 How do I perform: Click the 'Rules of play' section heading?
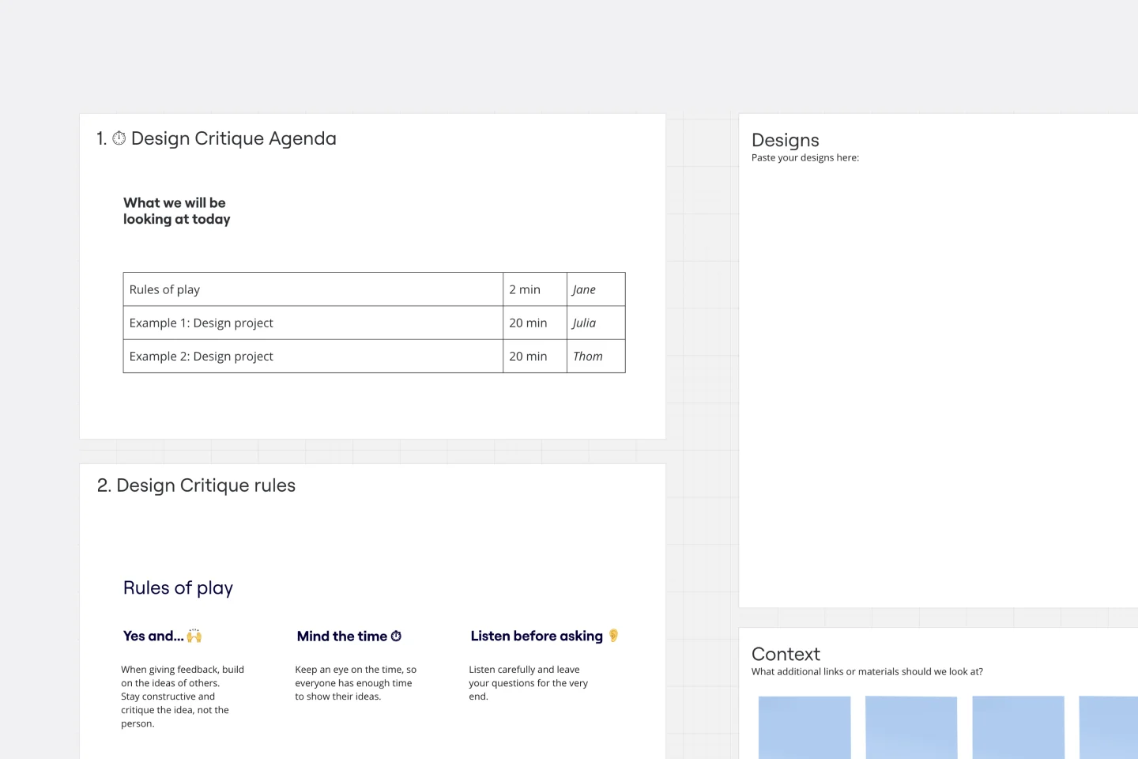click(x=178, y=587)
